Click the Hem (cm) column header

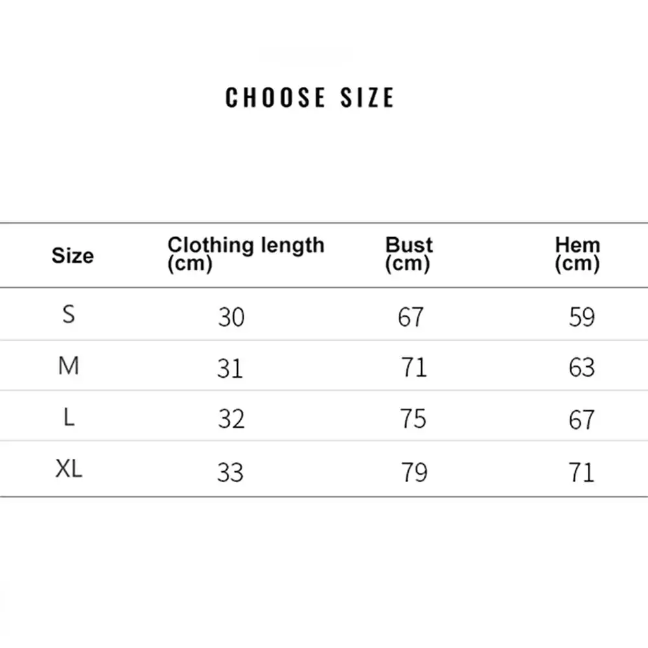[577, 253]
